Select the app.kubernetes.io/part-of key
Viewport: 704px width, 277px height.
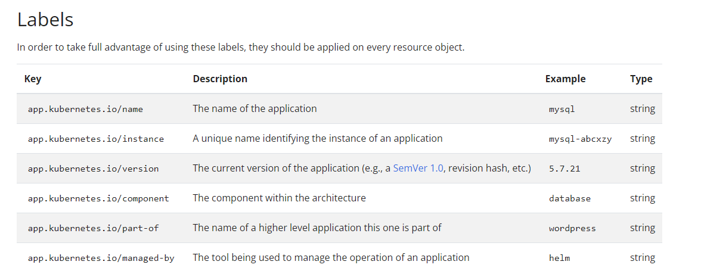coord(94,228)
